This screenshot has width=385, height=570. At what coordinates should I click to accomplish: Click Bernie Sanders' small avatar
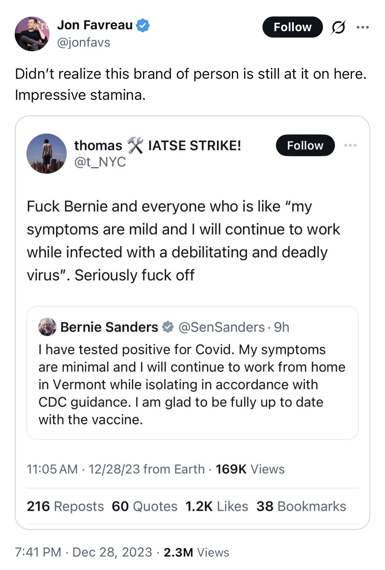pyautogui.click(x=47, y=327)
